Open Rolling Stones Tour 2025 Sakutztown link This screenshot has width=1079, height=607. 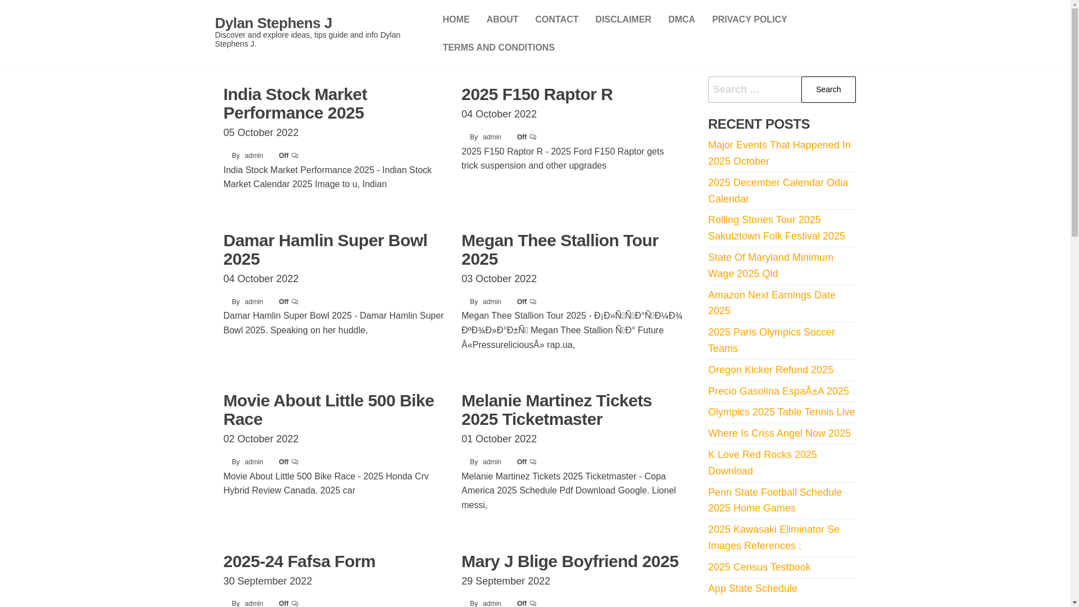click(776, 228)
